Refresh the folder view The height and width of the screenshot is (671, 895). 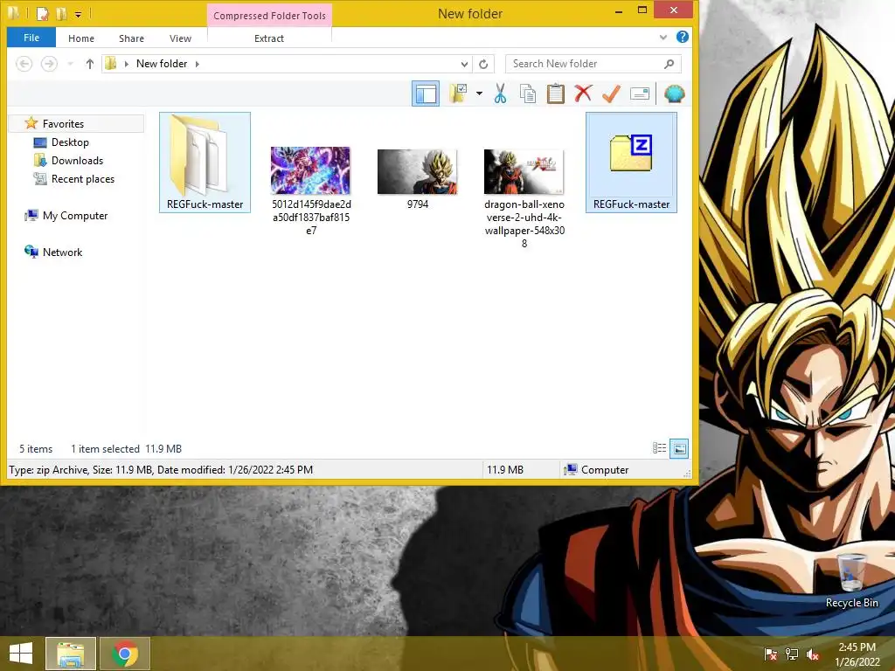pyautogui.click(x=483, y=64)
